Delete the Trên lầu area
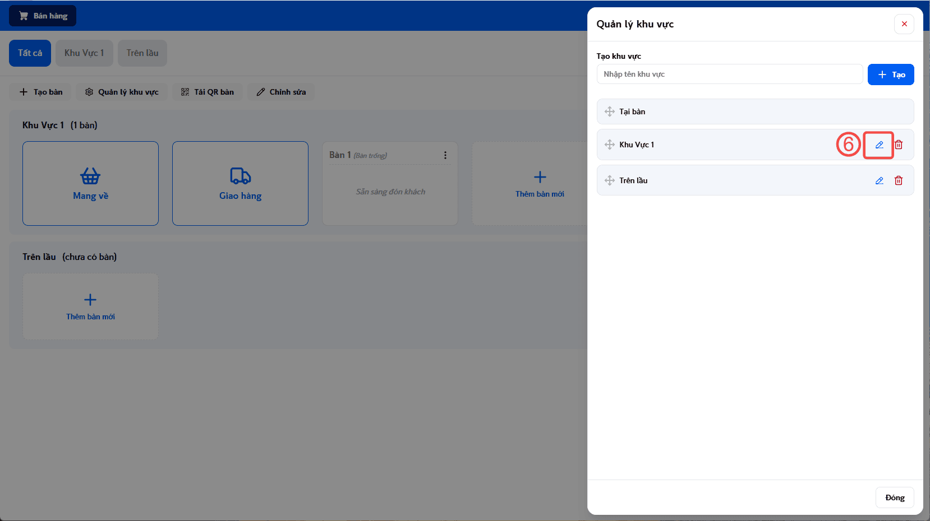 (x=899, y=180)
